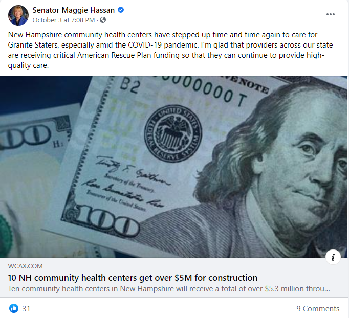
Task: Click the blue verified badge icon
Action: pos(121,10)
